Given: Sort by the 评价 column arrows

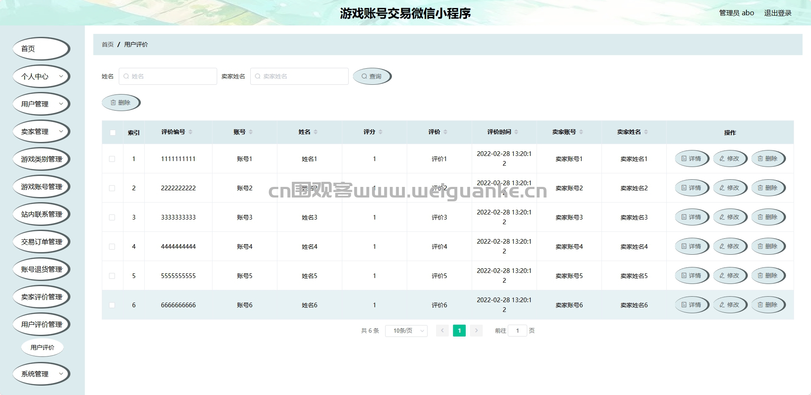Looking at the screenshot, I should pyautogui.click(x=445, y=132).
